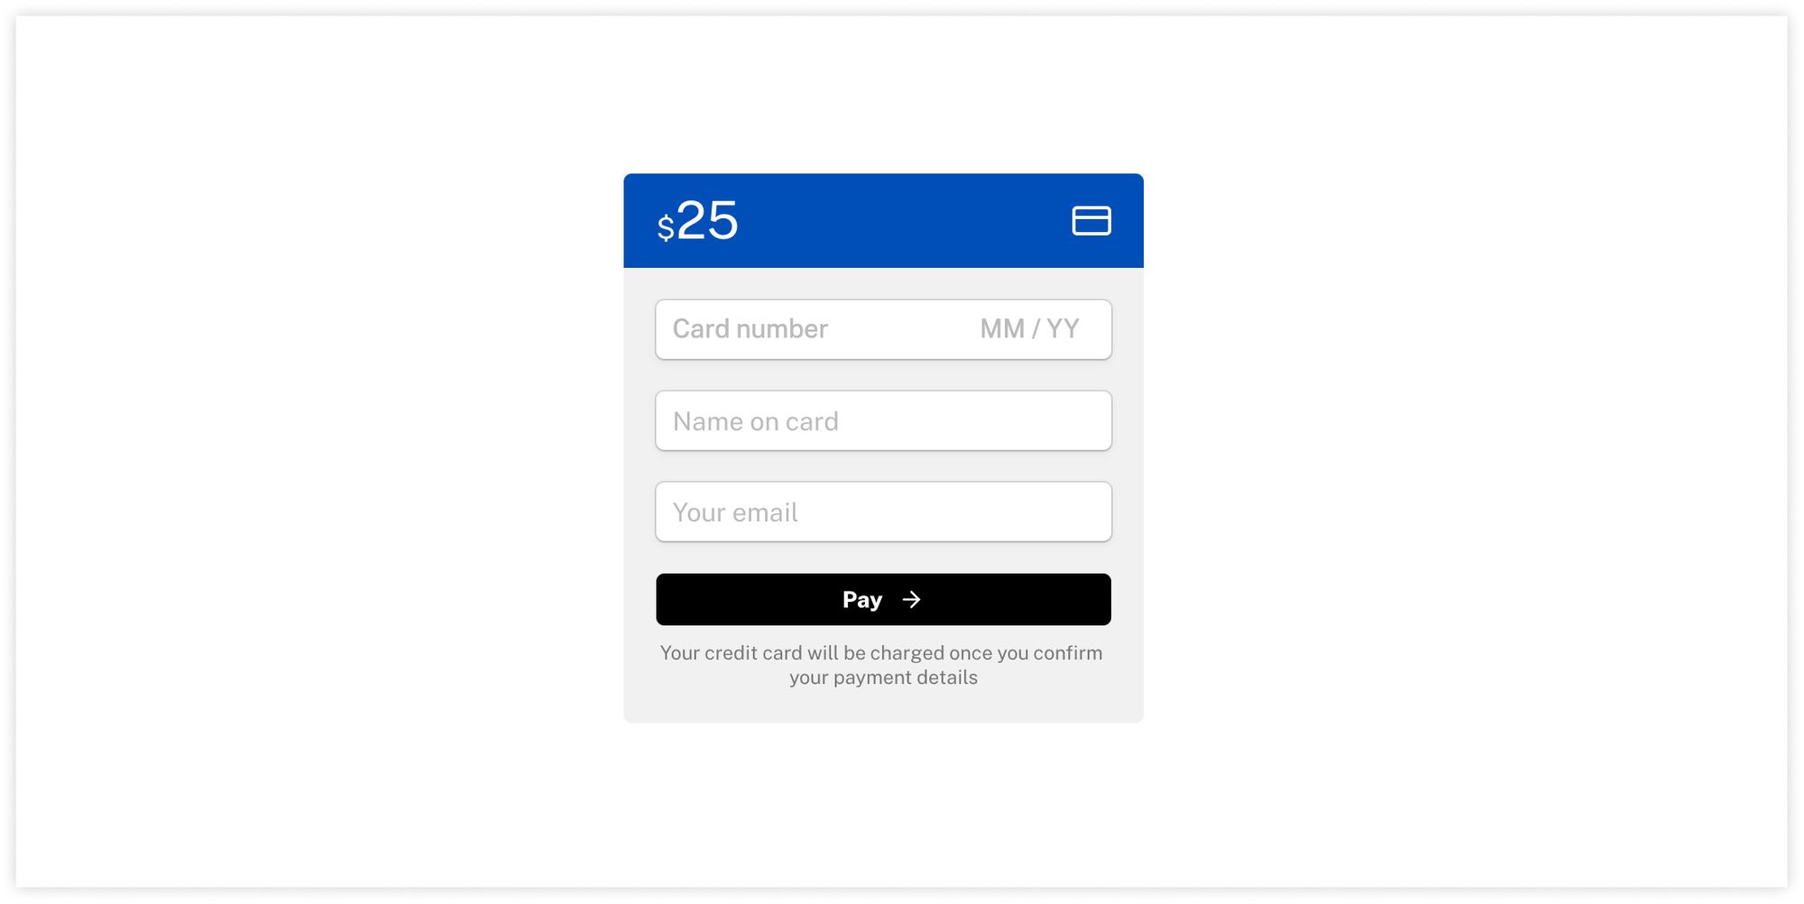Click gray gap between Name and email fields
Viewport: 1804px width, 904px height.
884,466
